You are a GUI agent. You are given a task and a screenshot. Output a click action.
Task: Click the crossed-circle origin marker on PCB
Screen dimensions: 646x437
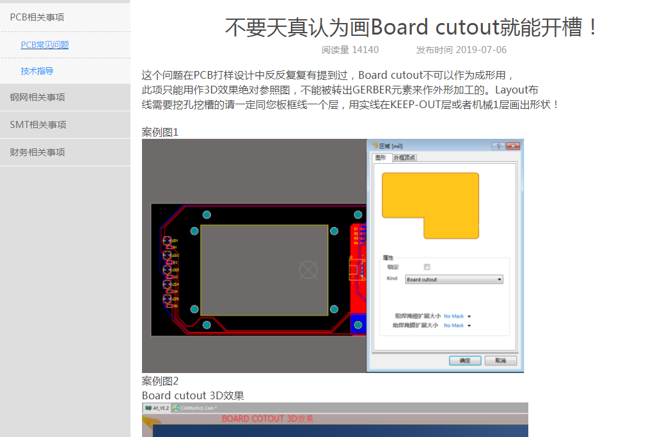(308, 270)
